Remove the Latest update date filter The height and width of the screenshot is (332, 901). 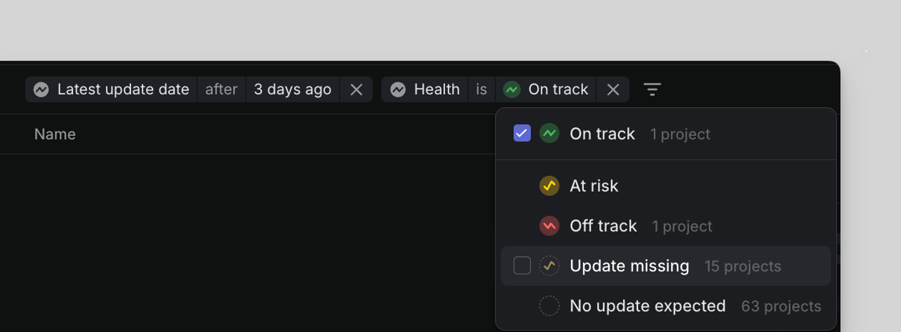pyautogui.click(x=356, y=89)
